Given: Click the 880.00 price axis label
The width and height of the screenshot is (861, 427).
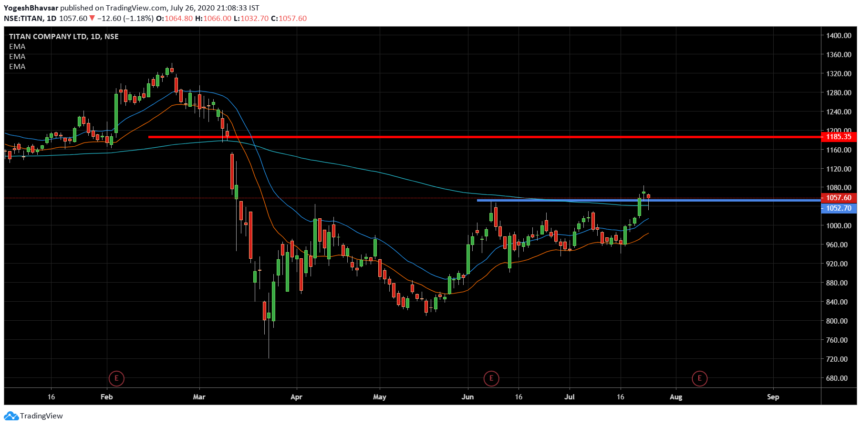Looking at the screenshot, I should [837, 283].
